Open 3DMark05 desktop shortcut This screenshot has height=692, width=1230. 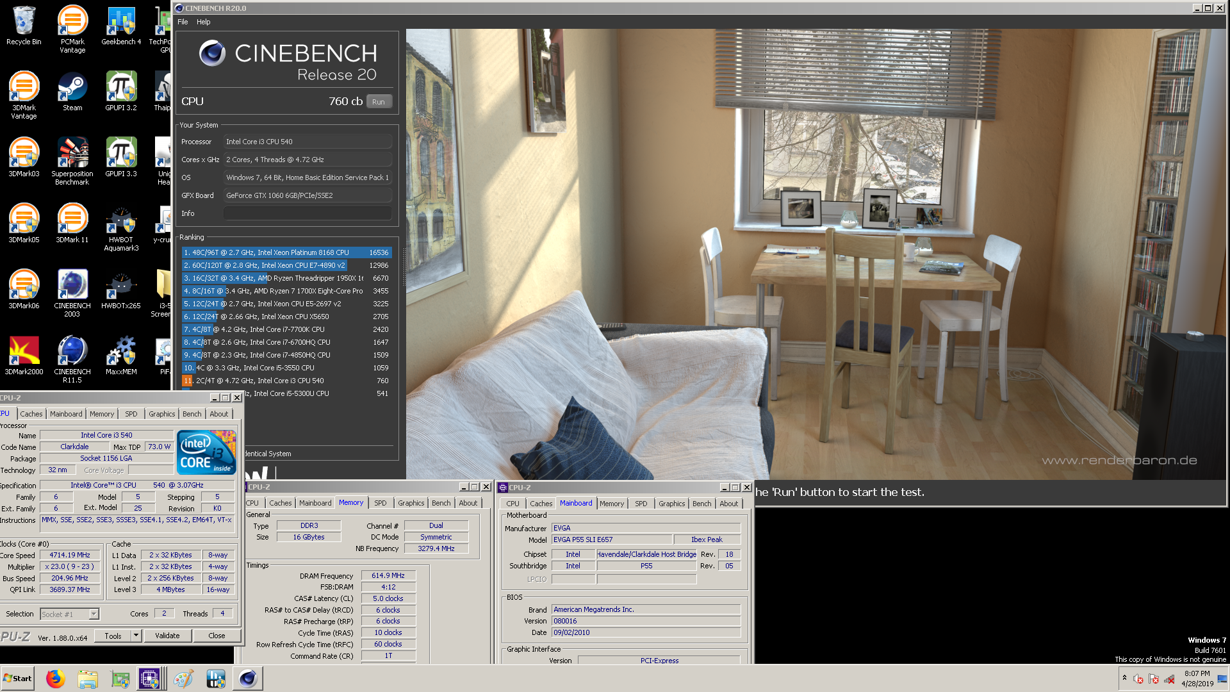pos(24,223)
